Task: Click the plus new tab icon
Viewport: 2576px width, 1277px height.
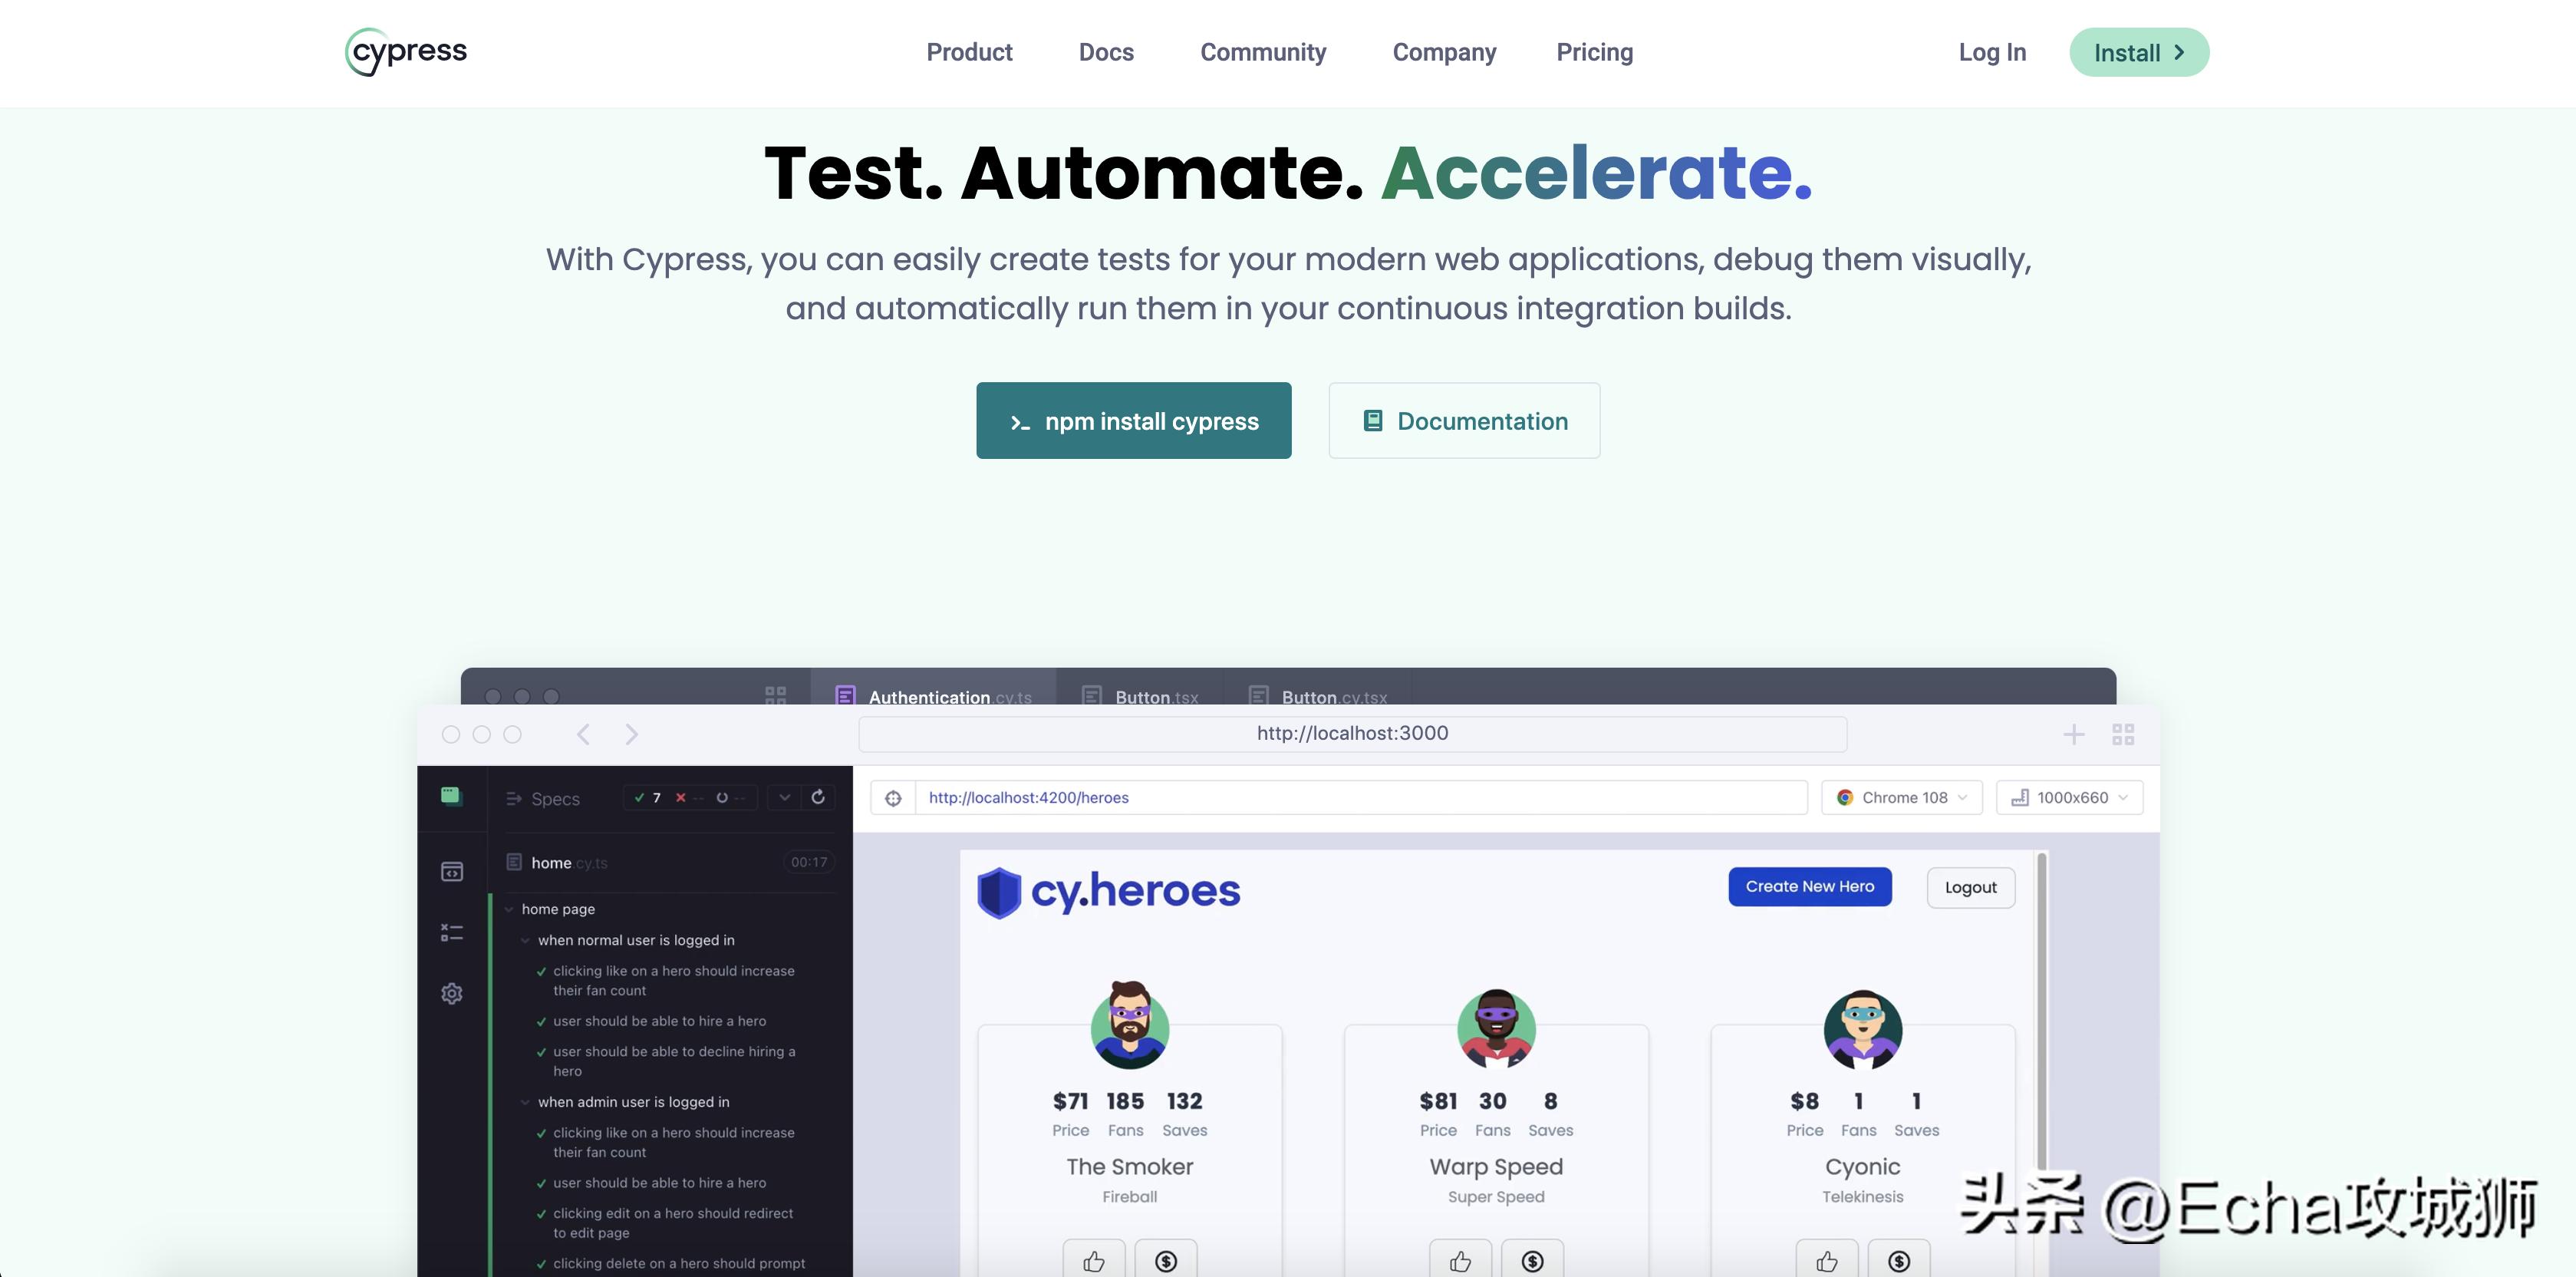Action: click(2073, 734)
